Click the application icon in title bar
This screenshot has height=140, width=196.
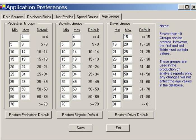(3, 7)
